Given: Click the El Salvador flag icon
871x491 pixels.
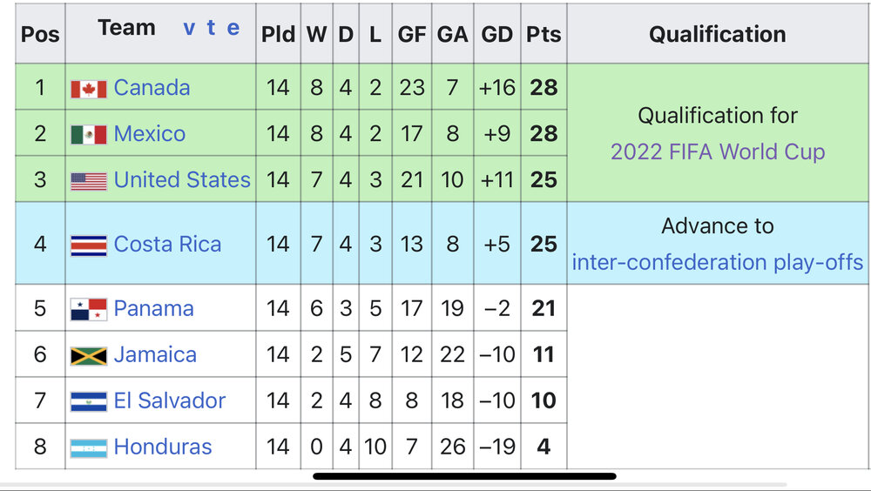Looking at the screenshot, I should click(x=89, y=401).
